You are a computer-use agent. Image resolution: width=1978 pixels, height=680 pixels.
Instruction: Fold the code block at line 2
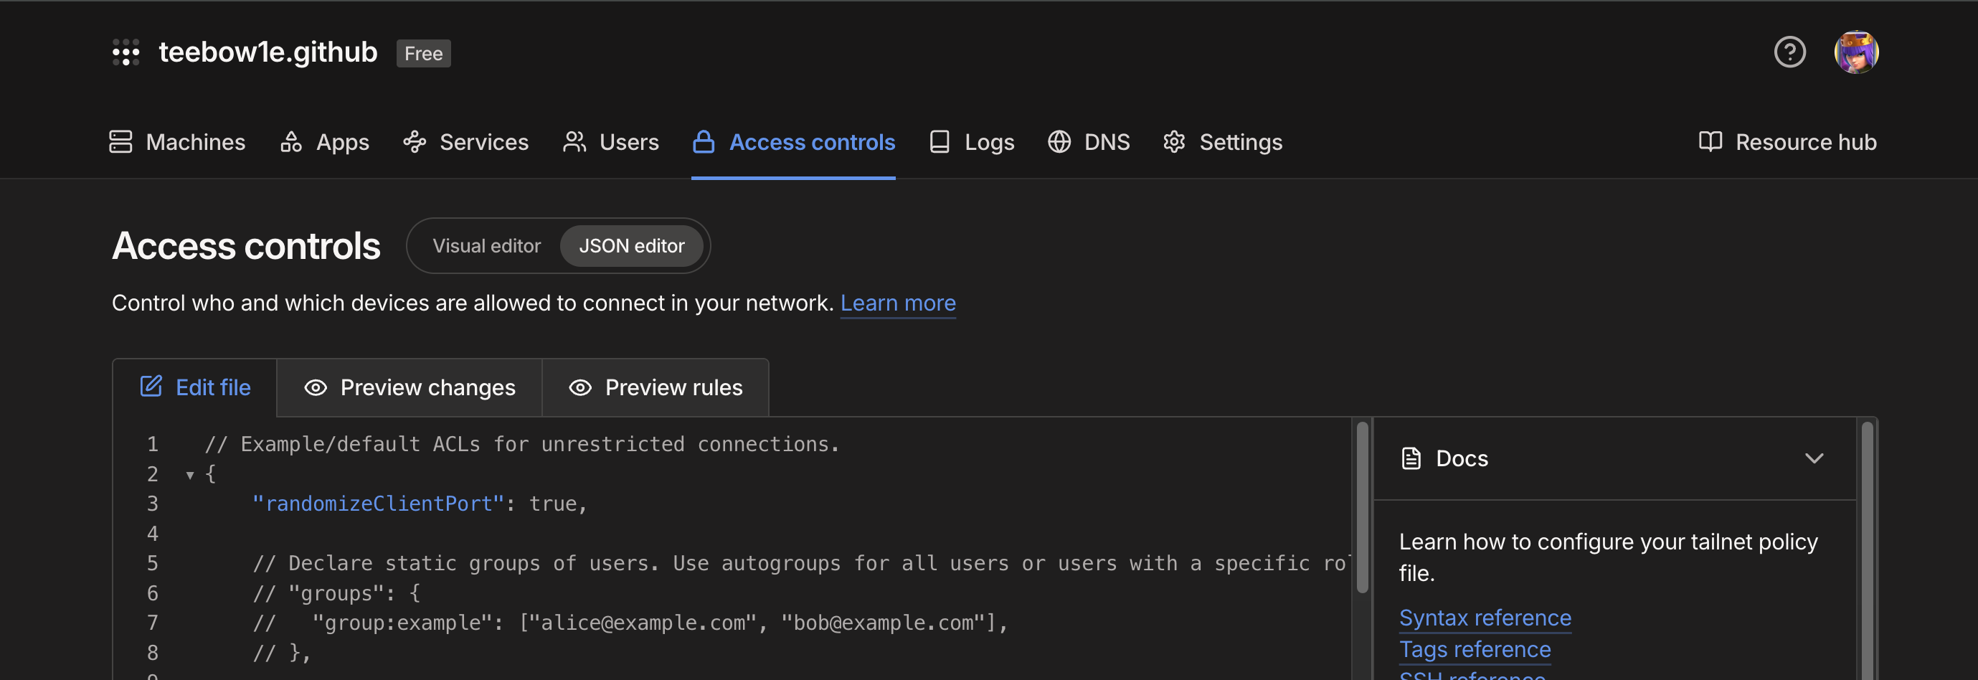click(189, 476)
